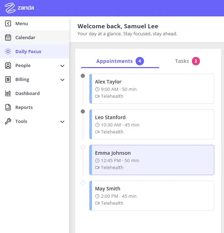Click clock icon on Leo Stanford card
Screen dimensions: 224x233
97,125
